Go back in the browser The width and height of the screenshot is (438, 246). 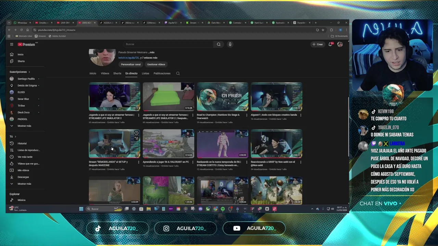pos(9,30)
